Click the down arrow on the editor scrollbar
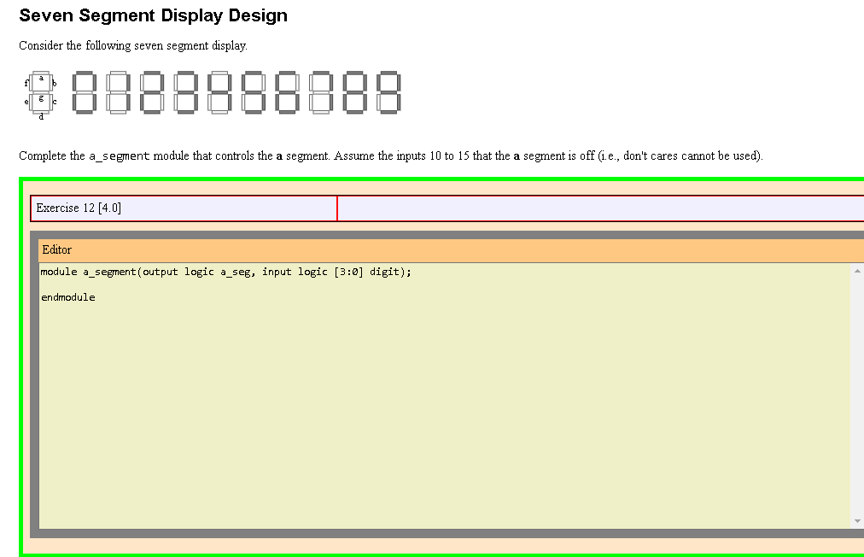 tap(856, 519)
